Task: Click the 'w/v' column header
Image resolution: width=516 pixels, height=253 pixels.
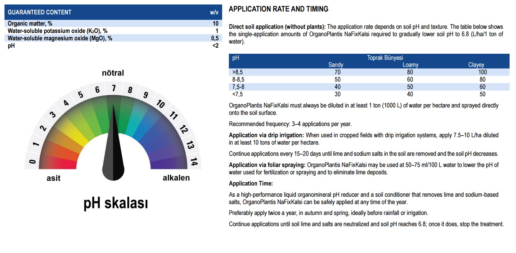Action: tap(214, 12)
